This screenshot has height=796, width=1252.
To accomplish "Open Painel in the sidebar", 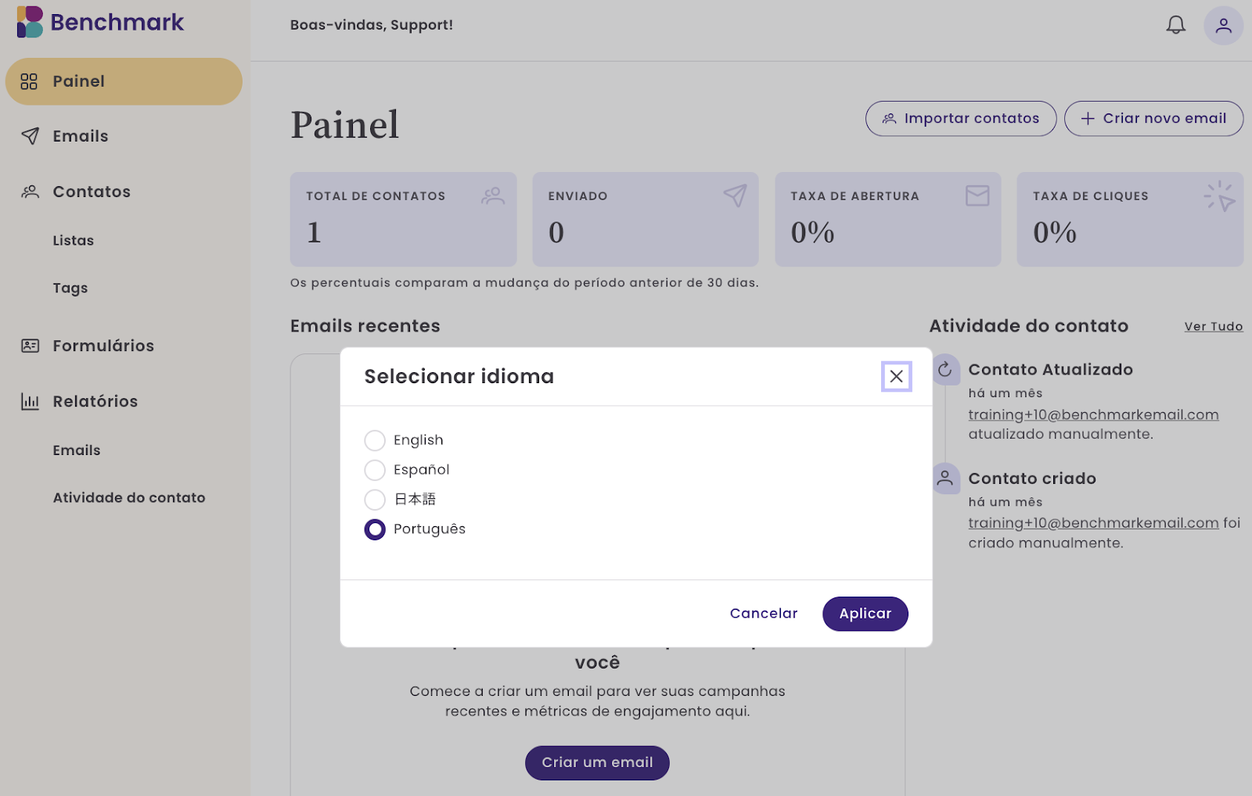I will (x=124, y=81).
